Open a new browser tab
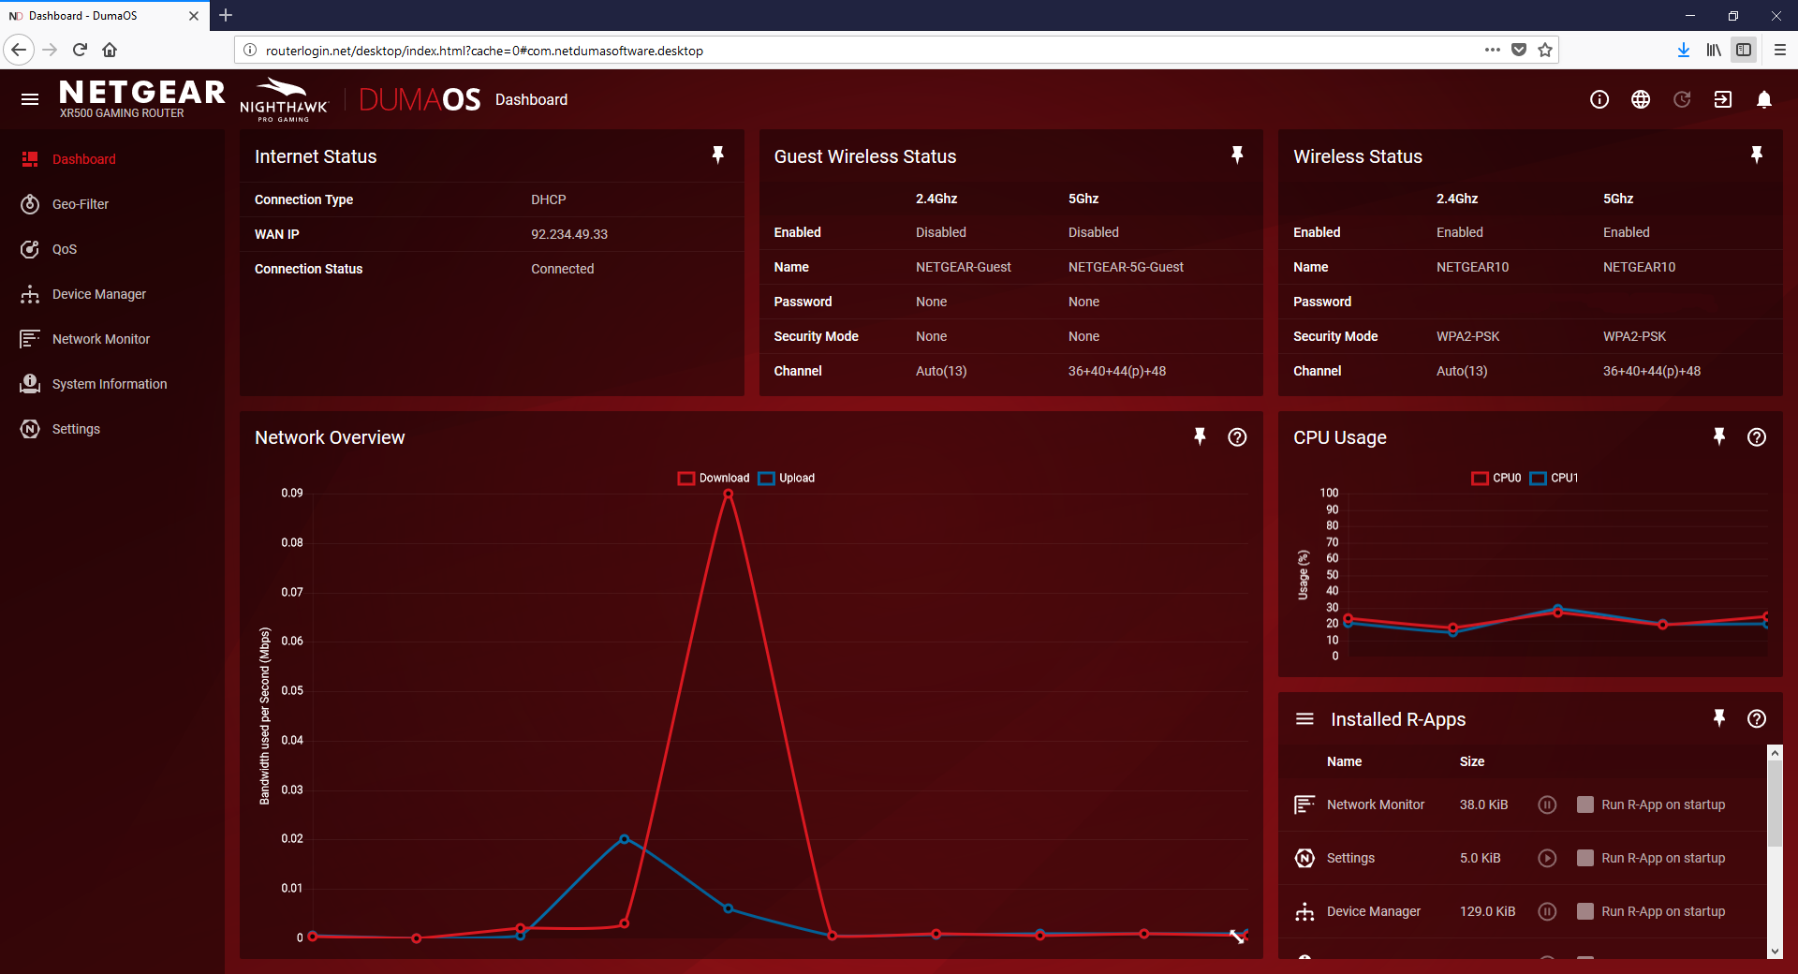Image resolution: width=1798 pixels, height=974 pixels. [x=226, y=15]
